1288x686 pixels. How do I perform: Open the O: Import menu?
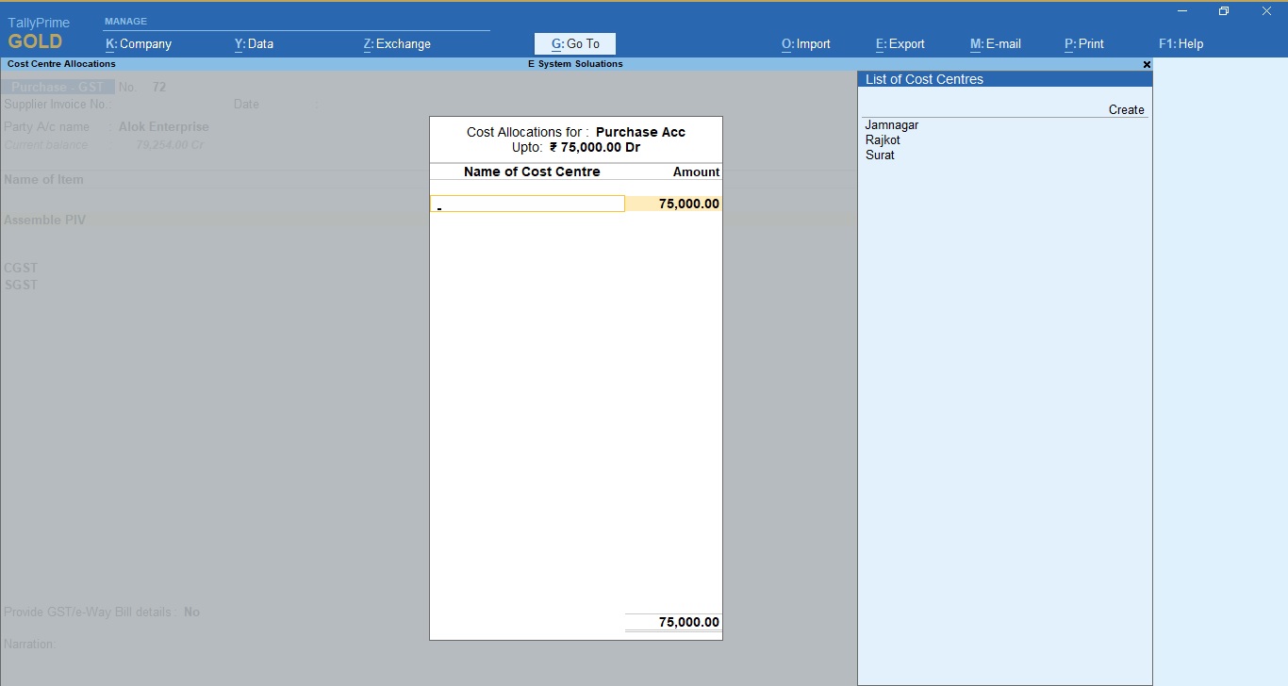[x=806, y=43]
